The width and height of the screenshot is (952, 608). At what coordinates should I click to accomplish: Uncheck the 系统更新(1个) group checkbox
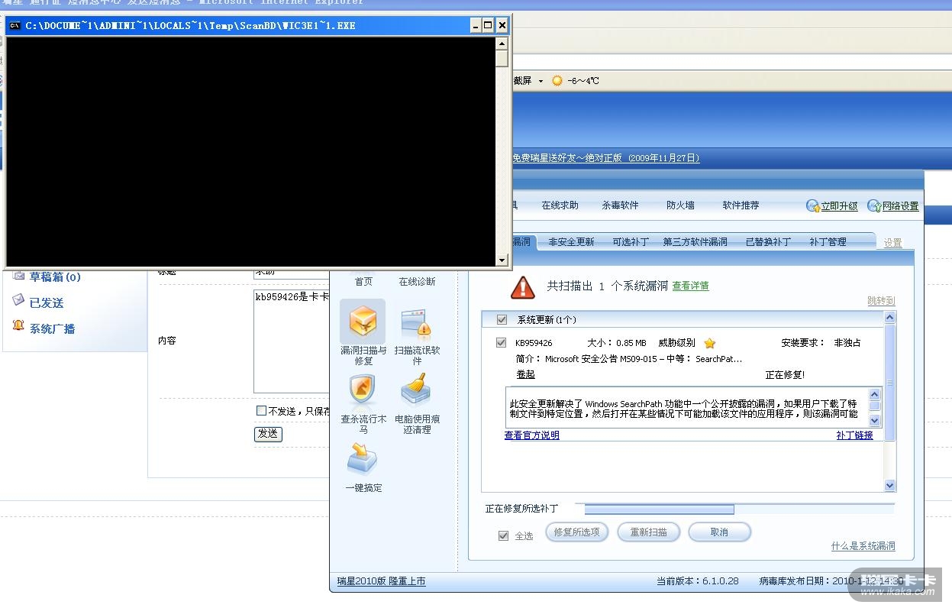[x=502, y=319]
